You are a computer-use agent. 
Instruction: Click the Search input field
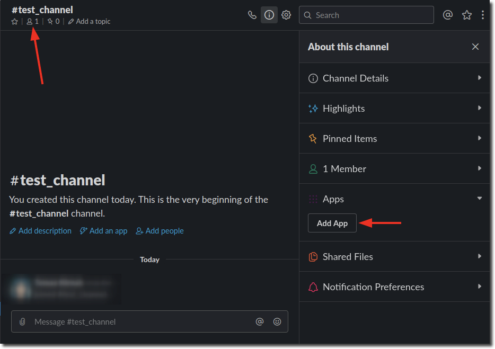pos(371,15)
